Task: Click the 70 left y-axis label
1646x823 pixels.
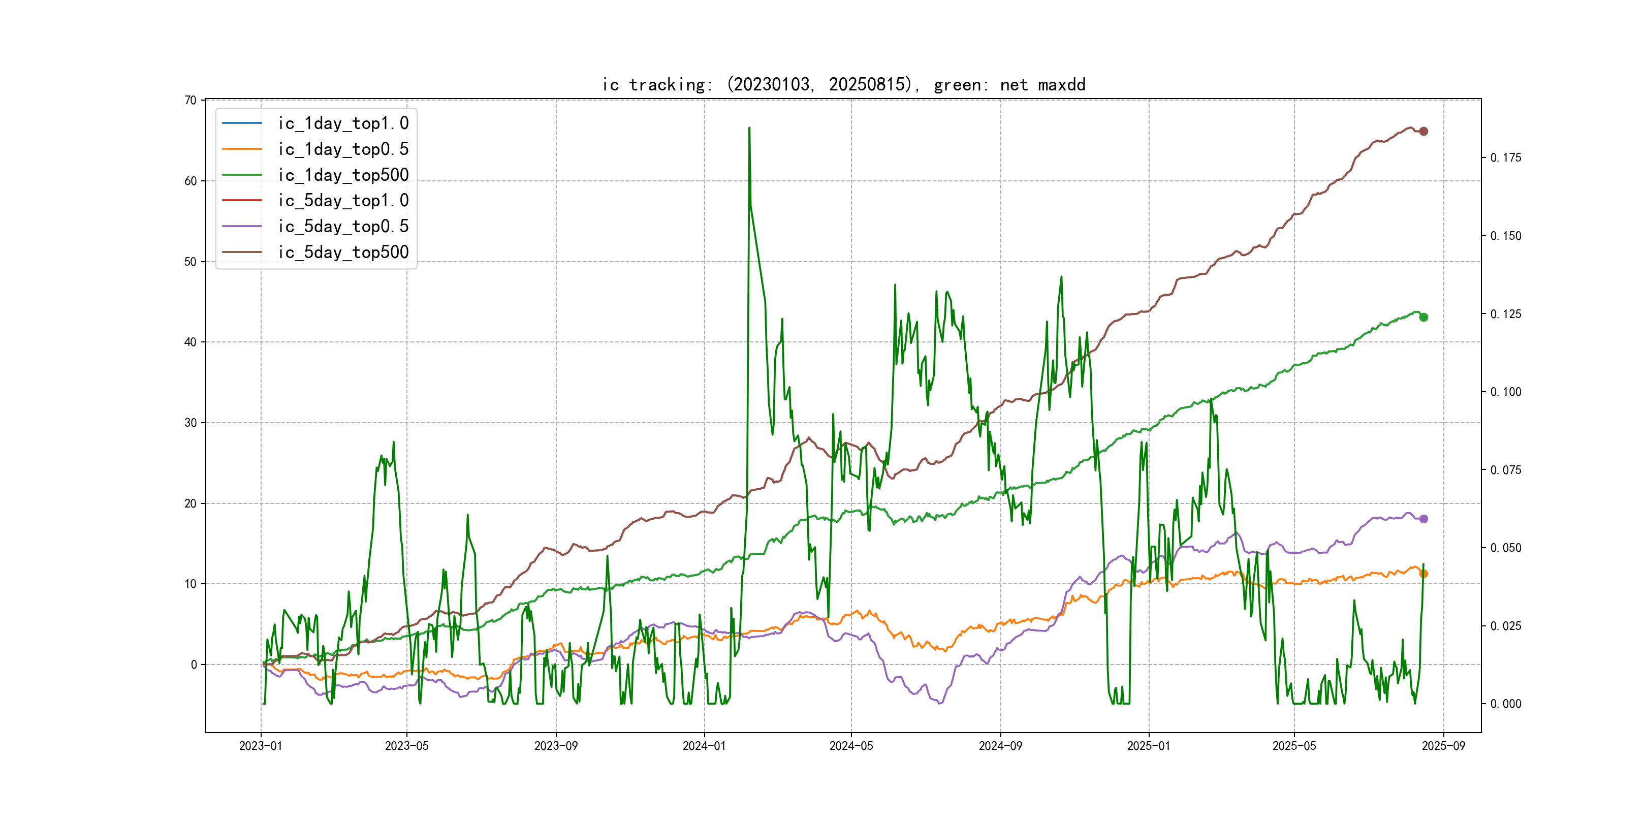Action: (191, 100)
